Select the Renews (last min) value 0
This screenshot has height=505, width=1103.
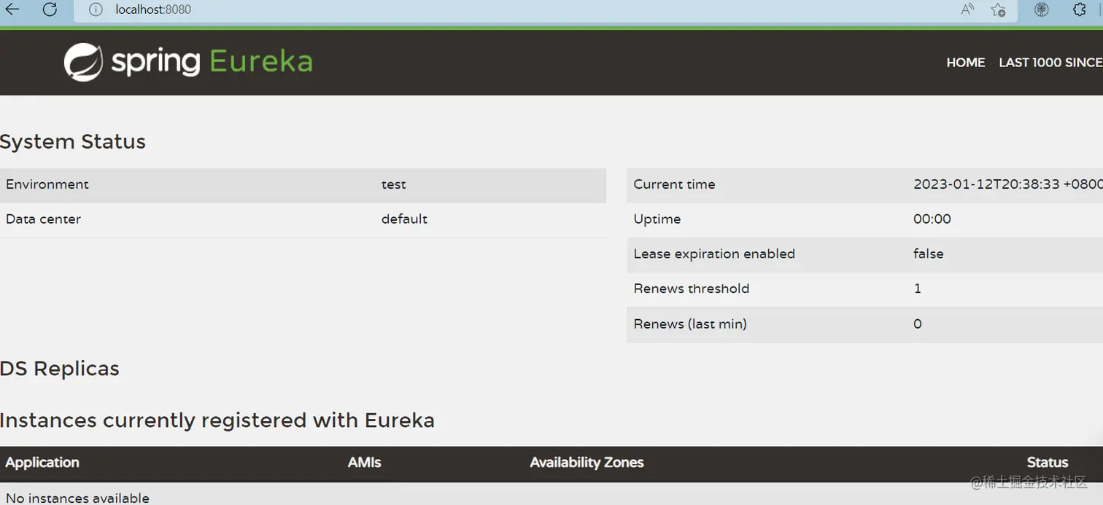point(918,324)
